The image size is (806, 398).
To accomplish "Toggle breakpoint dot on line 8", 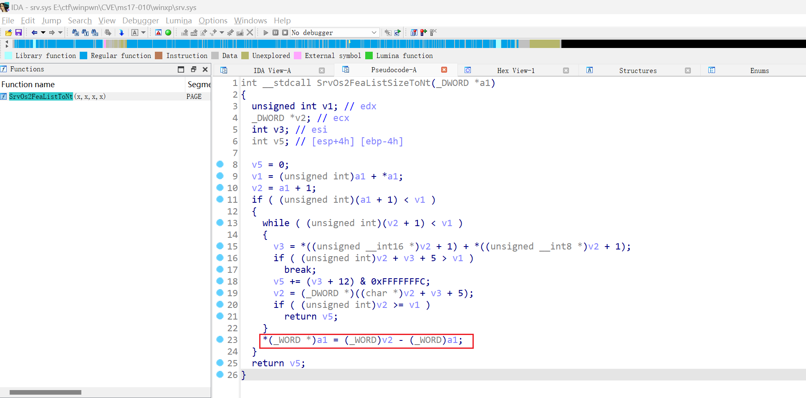I will [220, 164].
